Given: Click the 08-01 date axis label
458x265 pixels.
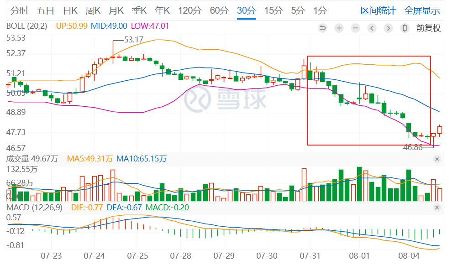Looking at the screenshot, I should pyautogui.click(x=359, y=256).
